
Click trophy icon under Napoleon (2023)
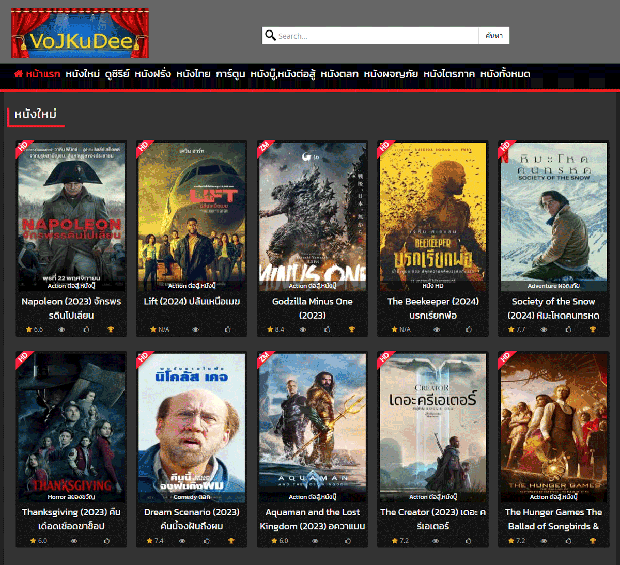(x=111, y=329)
